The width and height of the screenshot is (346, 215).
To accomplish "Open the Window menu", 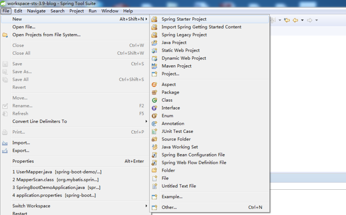I will coord(110,11).
